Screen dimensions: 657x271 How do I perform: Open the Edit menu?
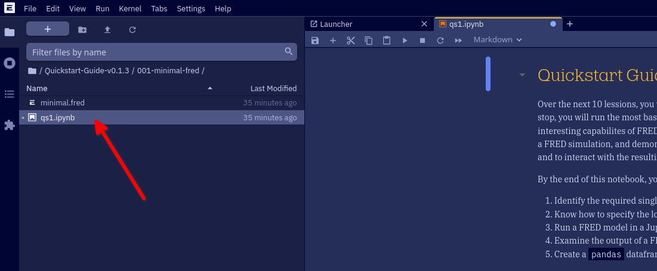[x=53, y=8]
